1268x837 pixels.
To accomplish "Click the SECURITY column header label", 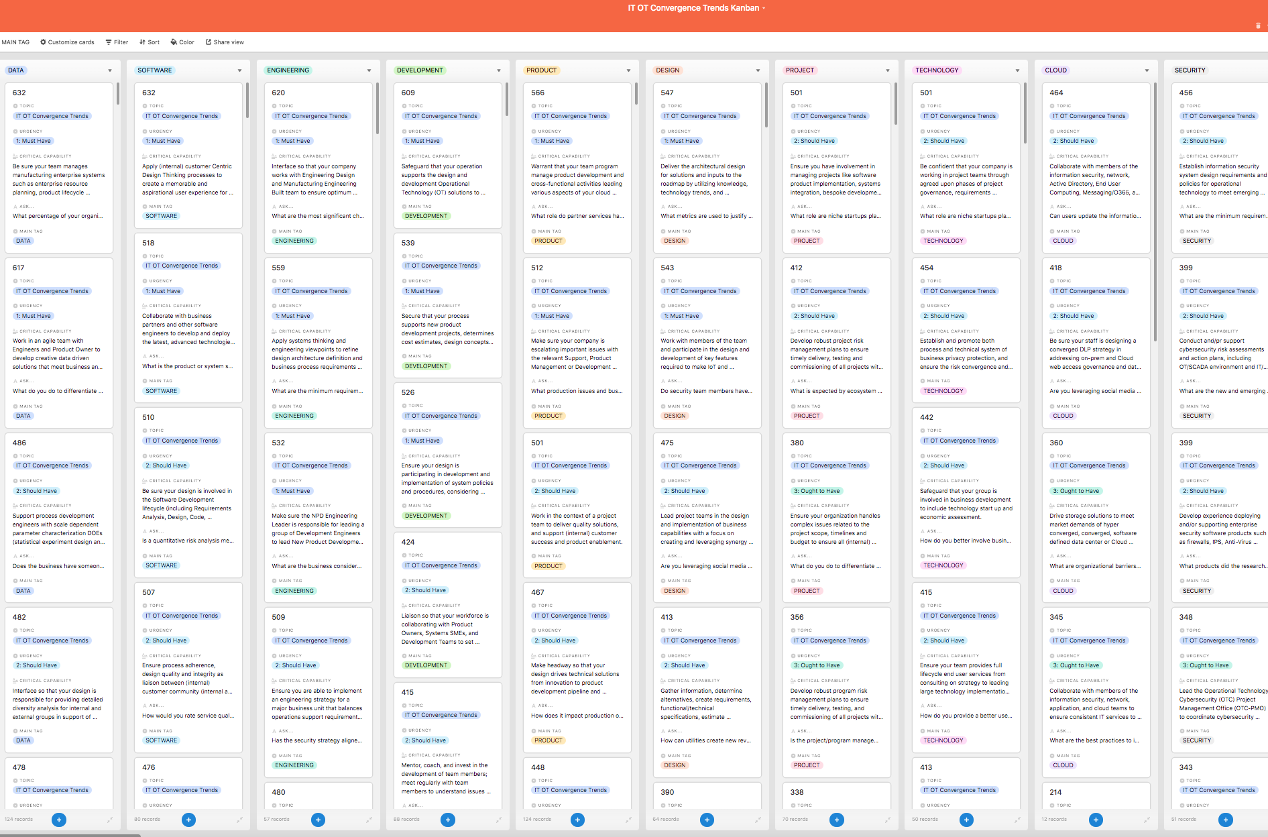I will tap(1190, 70).
